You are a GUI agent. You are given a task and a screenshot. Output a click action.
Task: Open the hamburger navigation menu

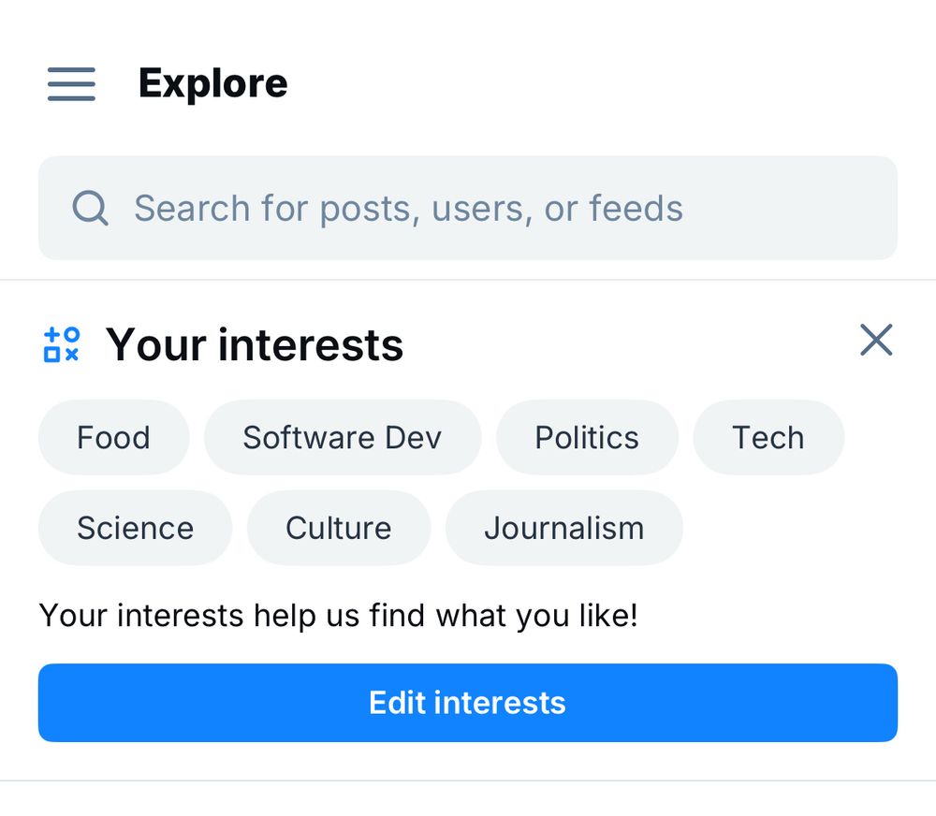[71, 83]
